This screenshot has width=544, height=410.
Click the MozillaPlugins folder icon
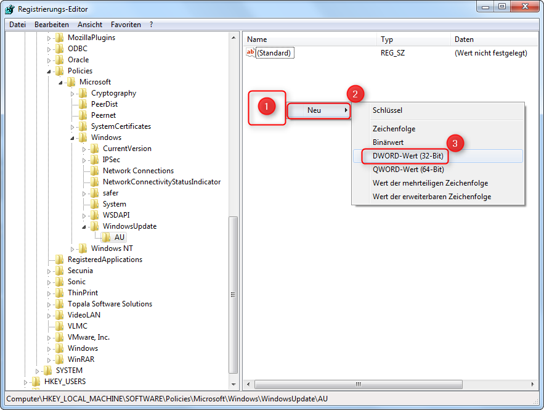click(59, 37)
